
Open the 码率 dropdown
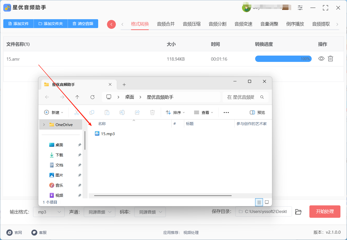tap(150, 212)
